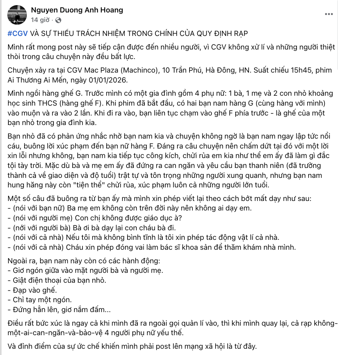This screenshot has height=355, width=338.
Task: Click the author's profile picture
Action: coord(17,15)
